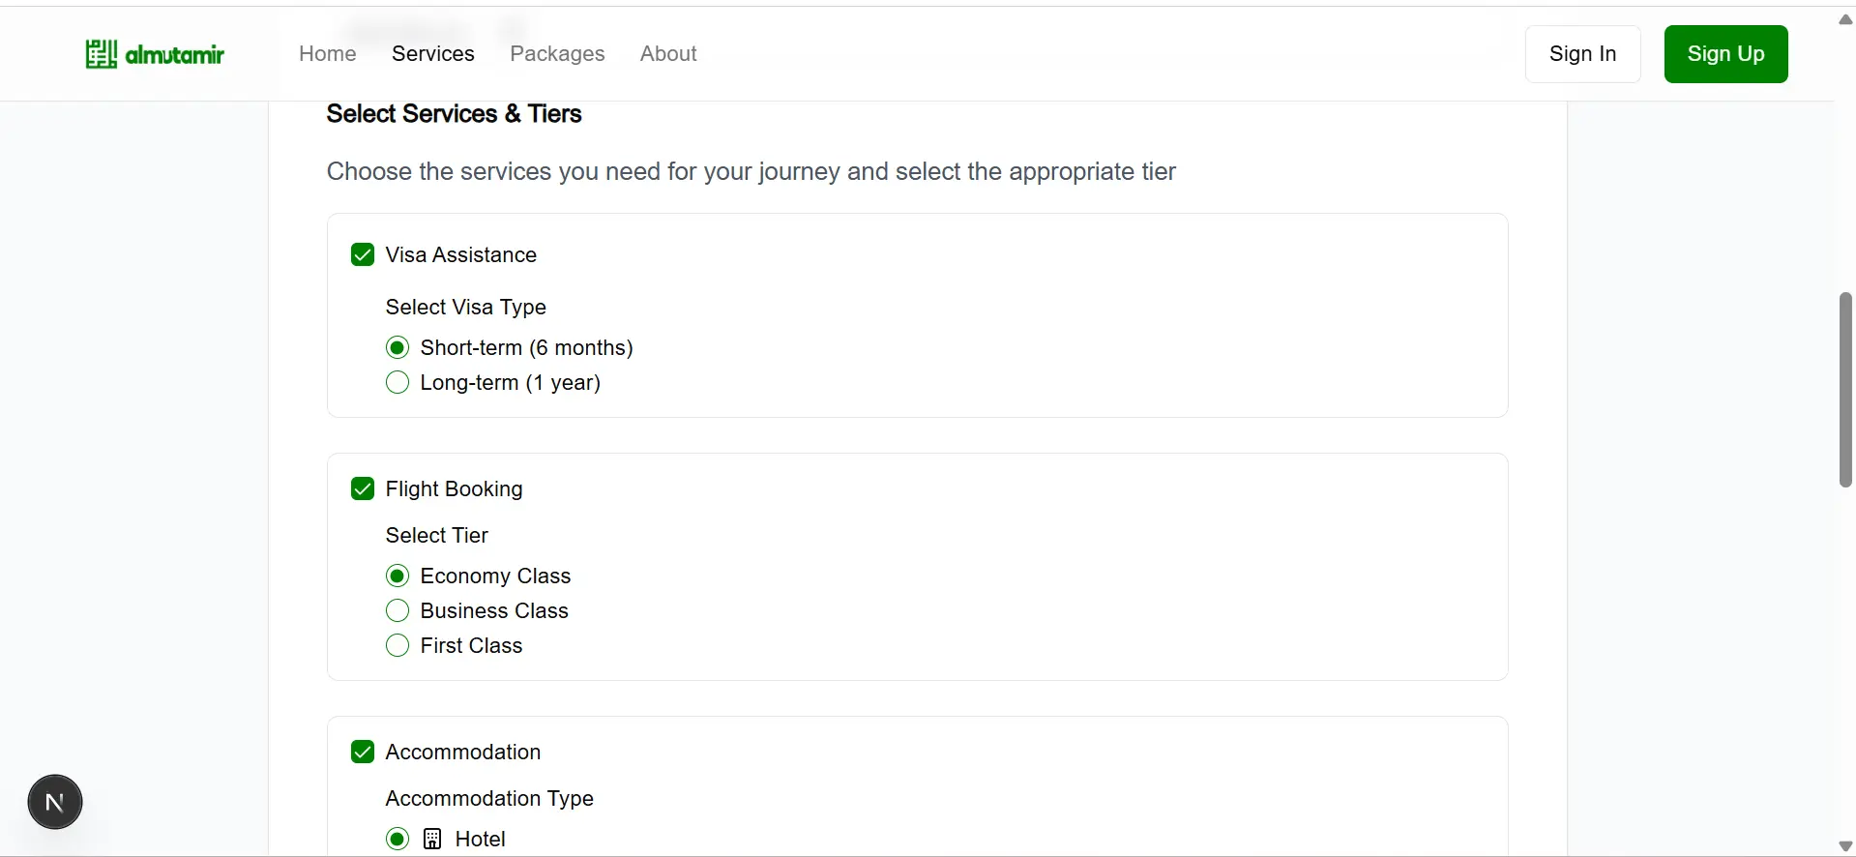Click the Sign In button

[1582, 54]
